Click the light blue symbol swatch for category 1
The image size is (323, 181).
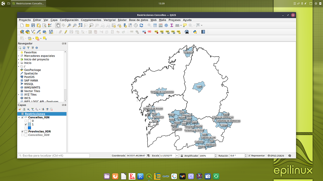[x=30, y=124]
